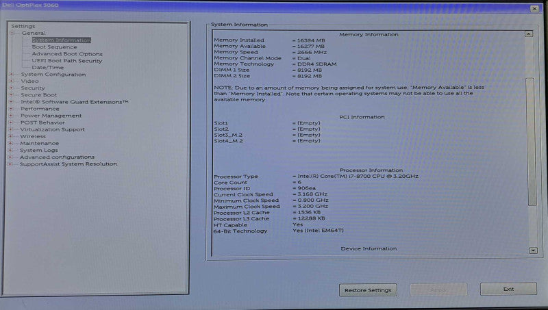Click the Exit button
This screenshot has height=310, width=548.
(x=508, y=289)
